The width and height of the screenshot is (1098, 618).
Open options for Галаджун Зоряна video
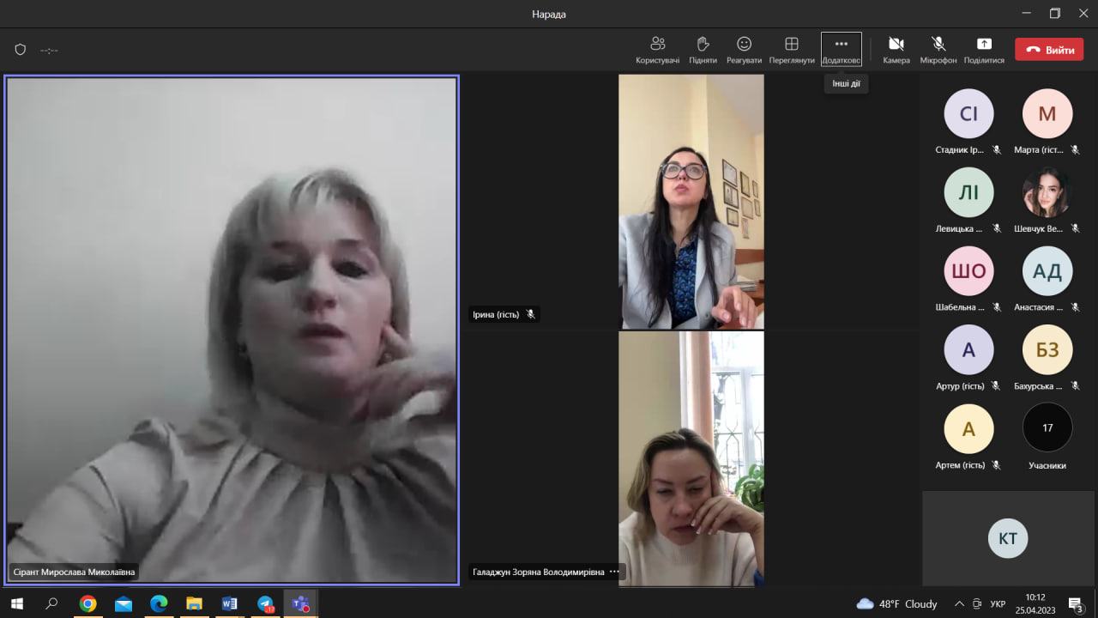614,572
